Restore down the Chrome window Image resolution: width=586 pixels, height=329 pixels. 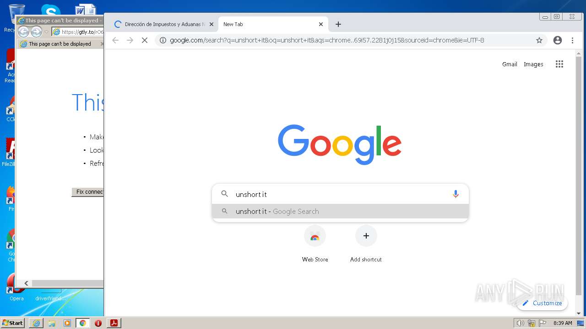point(557,17)
